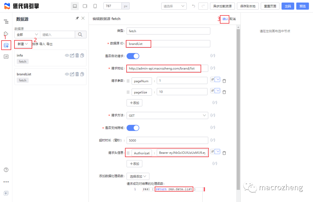Disable the 是否自动请求 switch
Screen dimensions: 313x202
(133, 56)
